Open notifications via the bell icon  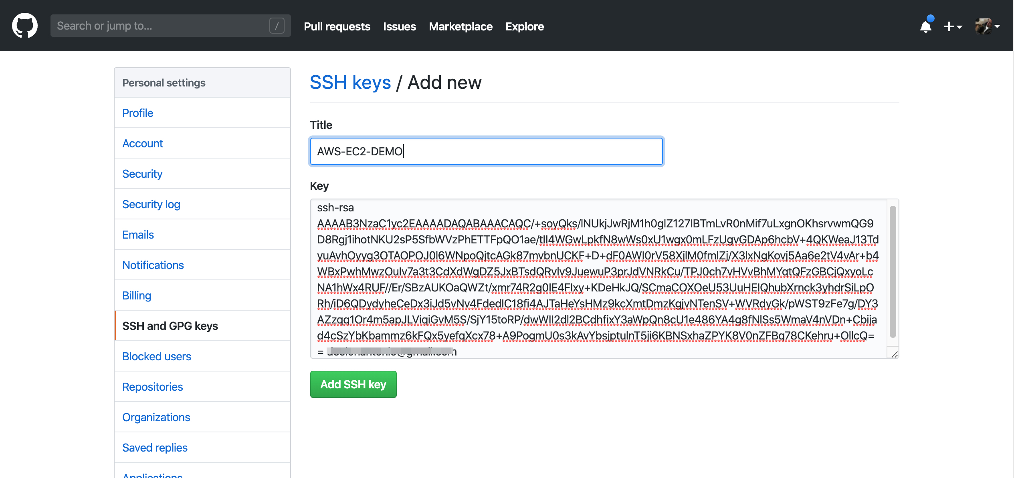926,27
